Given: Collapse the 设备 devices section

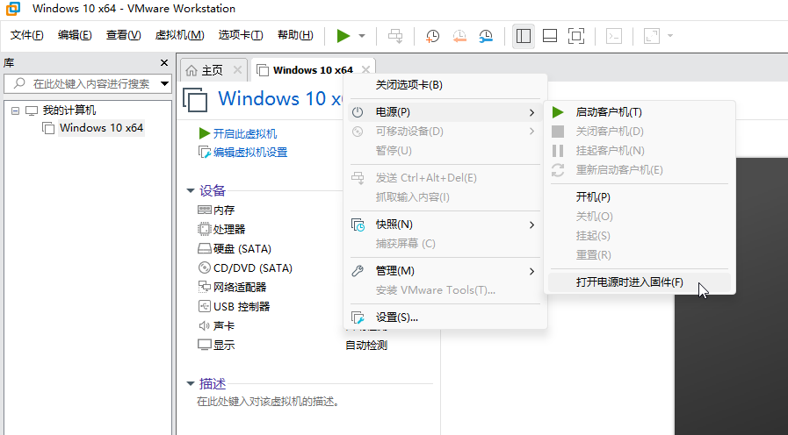Looking at the screenshot, I should click(191, 190).
